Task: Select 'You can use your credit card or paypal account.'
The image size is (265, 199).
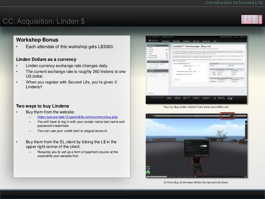Action: (72, 131)
